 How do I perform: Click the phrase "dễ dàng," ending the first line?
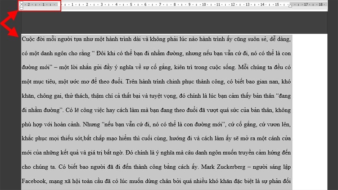pyautogui.click(x=280, y=39)
